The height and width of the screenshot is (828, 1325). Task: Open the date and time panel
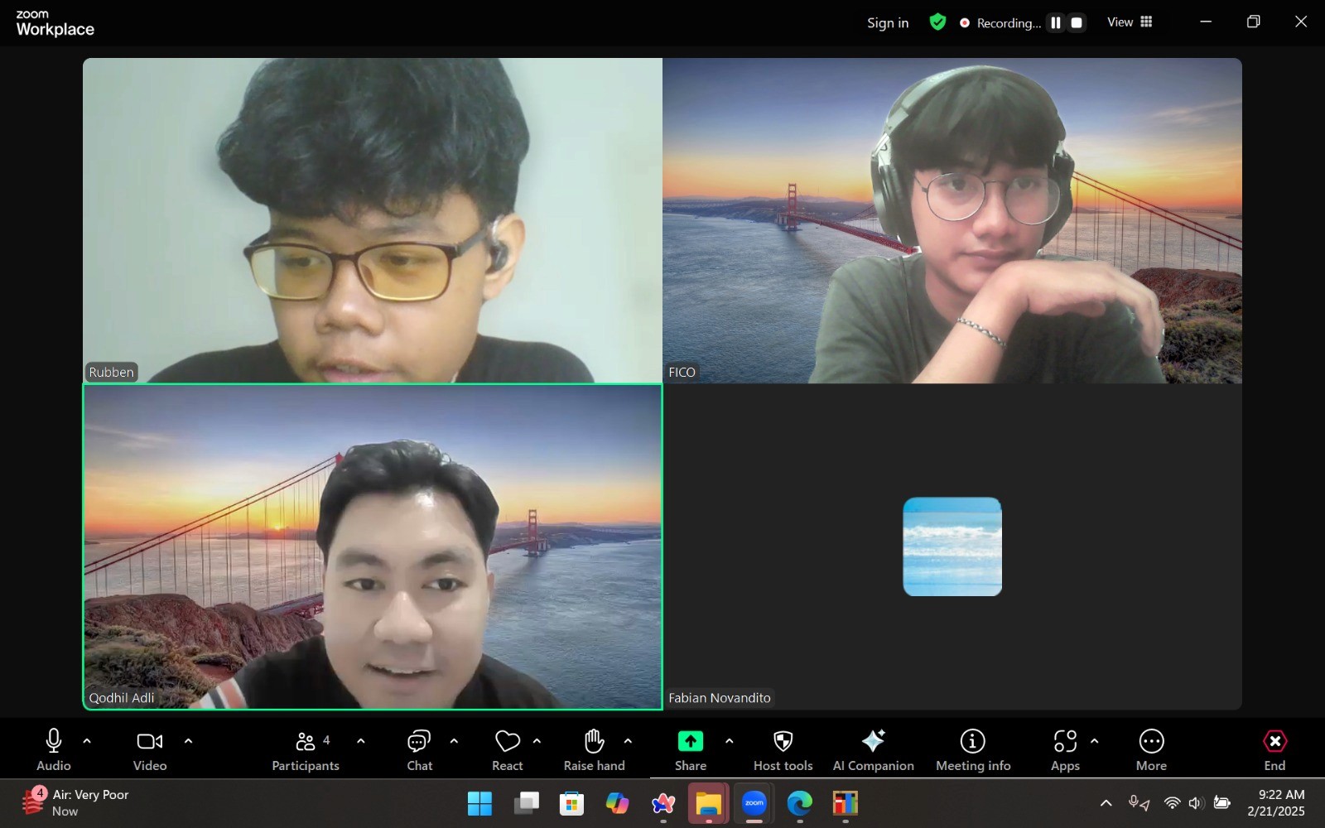pos(1276,803)
